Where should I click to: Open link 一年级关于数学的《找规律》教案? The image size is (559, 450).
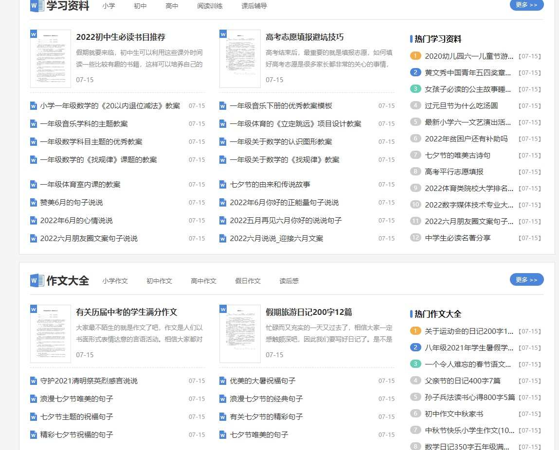(285, 159)
